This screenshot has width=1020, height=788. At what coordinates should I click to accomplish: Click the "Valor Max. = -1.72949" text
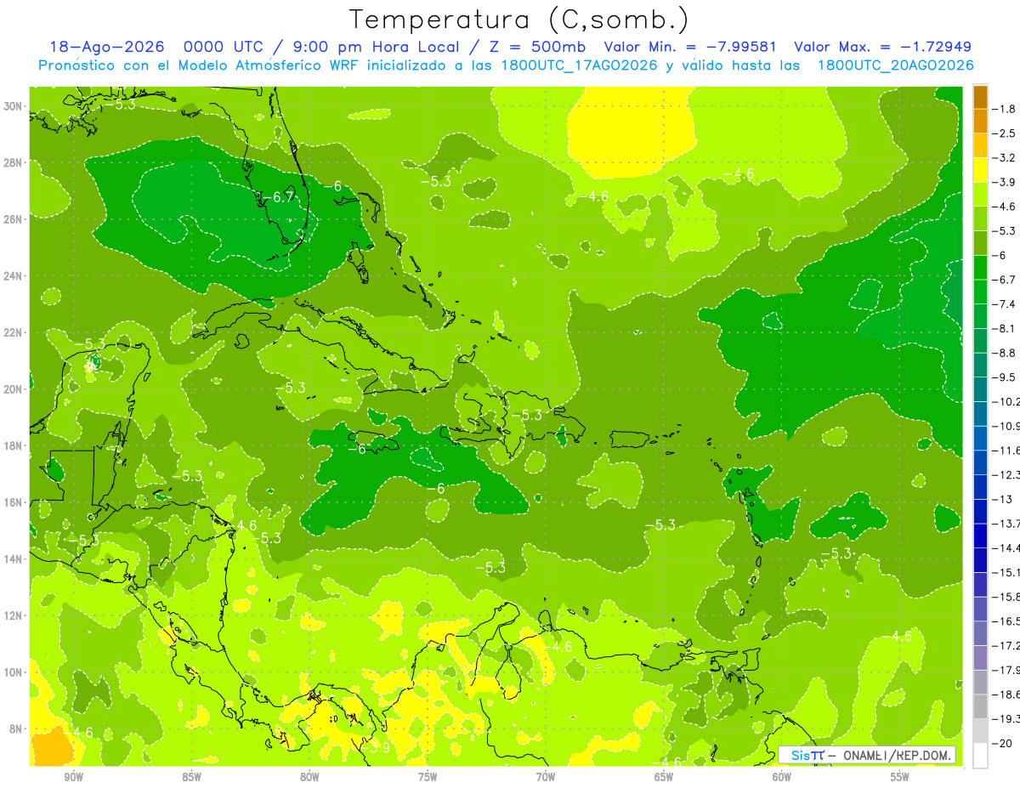click(x=882, y=47)
